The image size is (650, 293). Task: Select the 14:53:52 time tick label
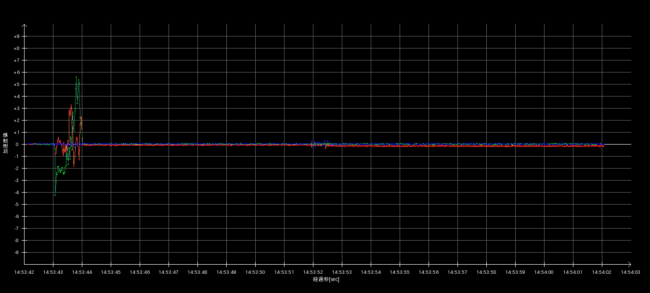(x=313, y=272)
